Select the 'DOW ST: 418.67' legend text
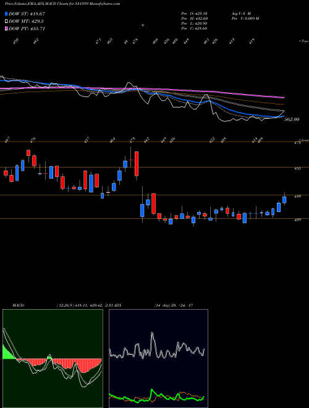 pos(27,14)
